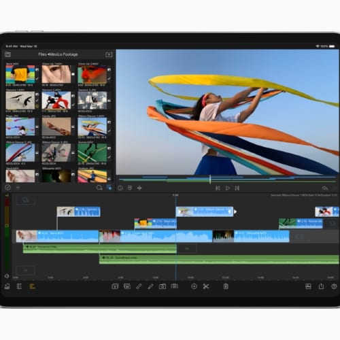Toggle the link clips chain icon
Viewport: 340px width, 340px height.
coord(139,286)
